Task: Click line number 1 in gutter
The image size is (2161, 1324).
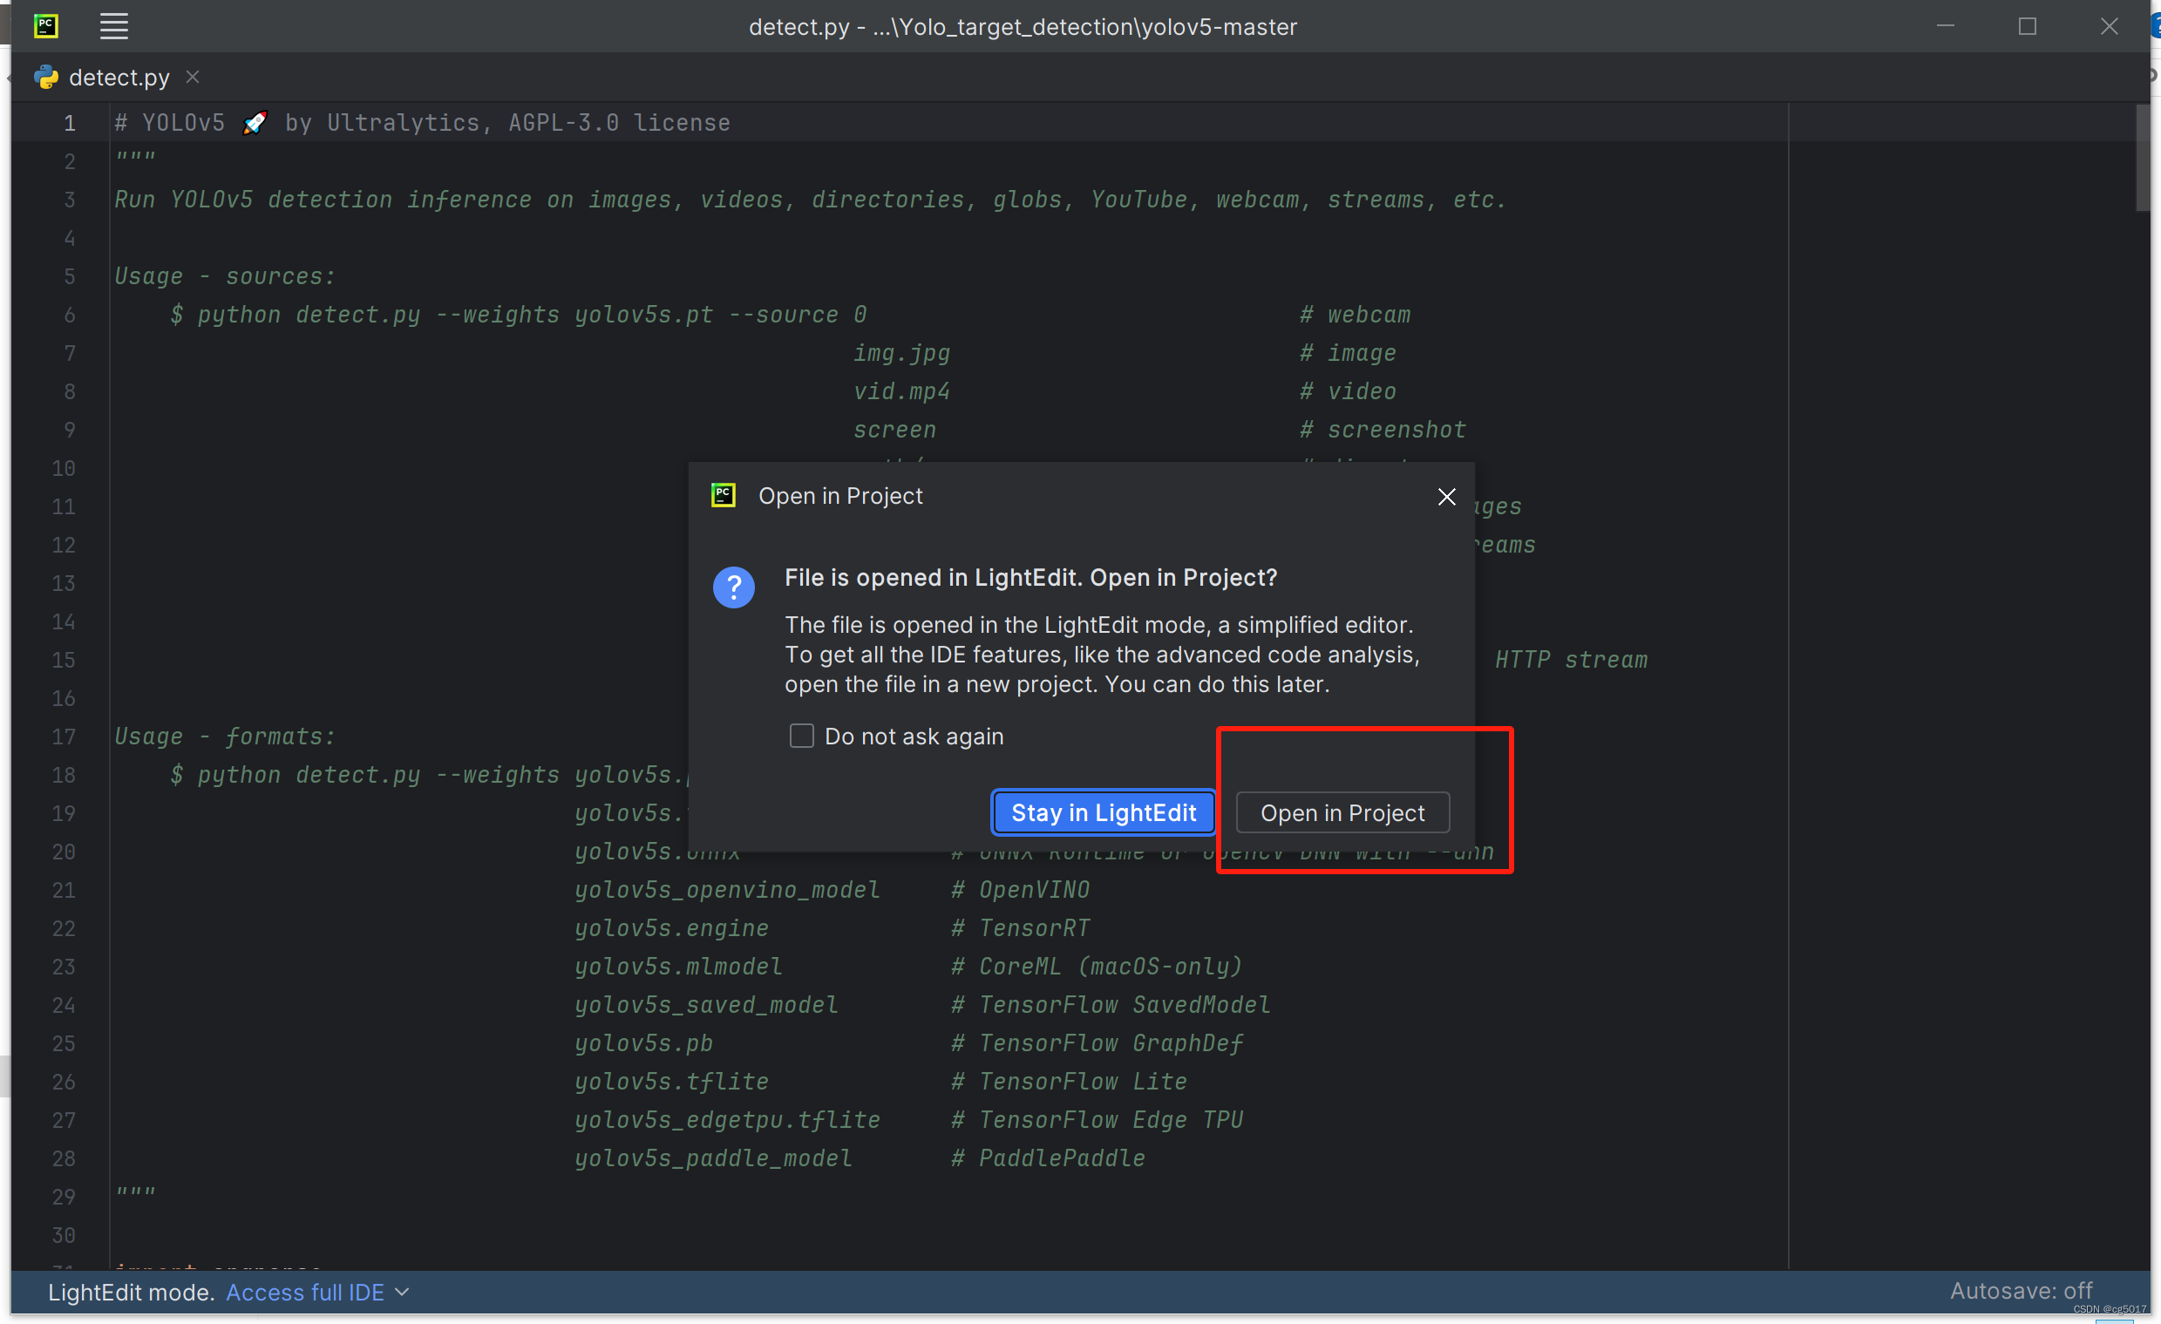Action: click(x=69, y=124)
